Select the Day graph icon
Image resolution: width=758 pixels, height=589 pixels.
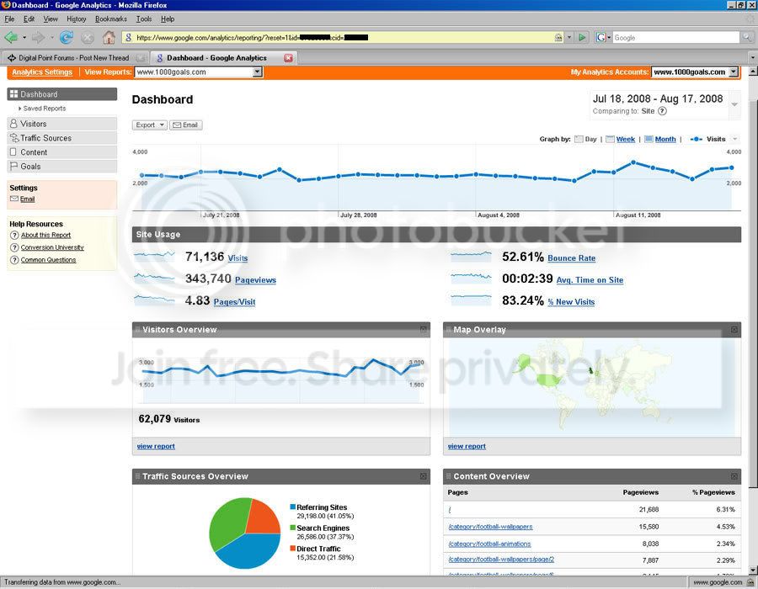[x=579, y=139]
